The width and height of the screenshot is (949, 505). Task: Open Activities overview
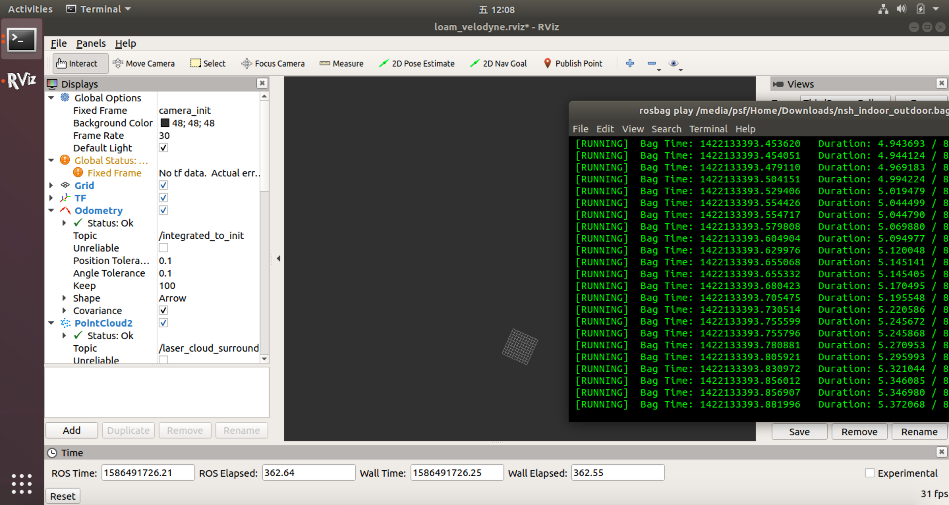click(x=30, y=9)
